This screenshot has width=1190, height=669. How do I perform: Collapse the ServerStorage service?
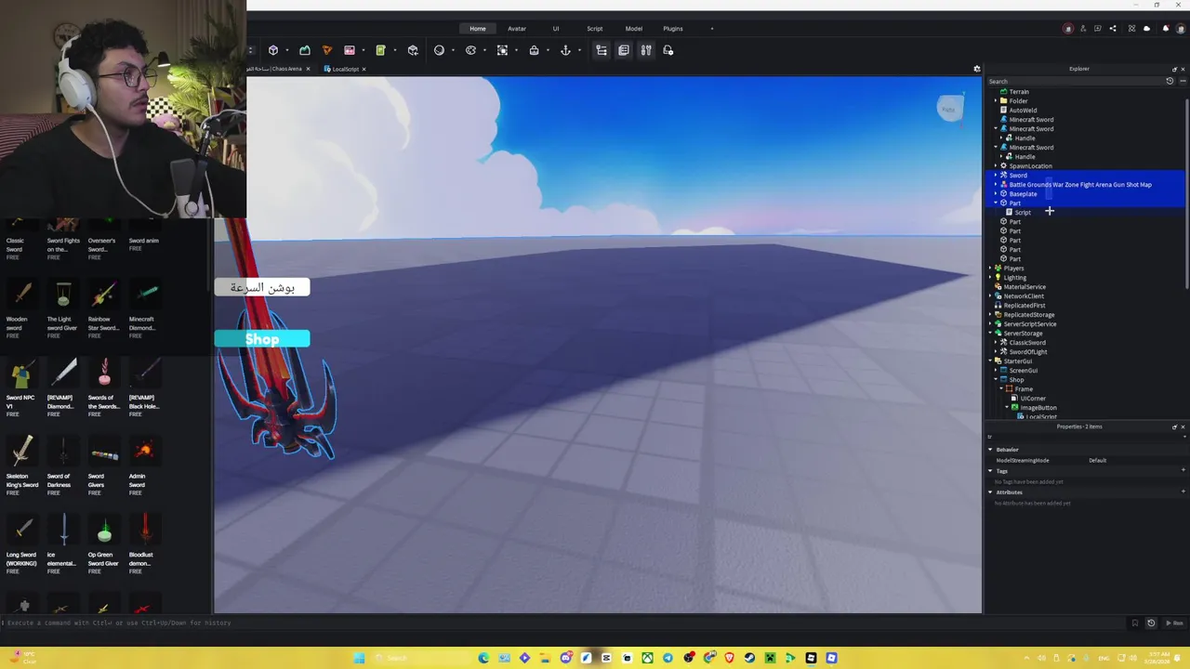point(990,334)
